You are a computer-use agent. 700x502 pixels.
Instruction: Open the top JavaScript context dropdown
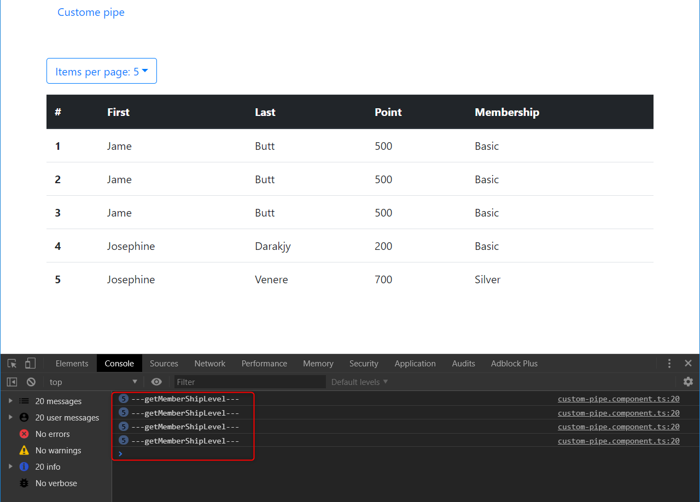[x=93, y=382]
